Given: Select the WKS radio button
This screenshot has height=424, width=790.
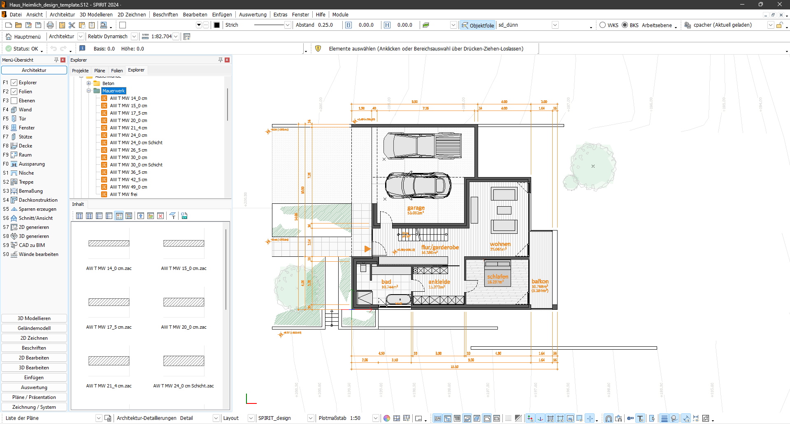Looking at the screenshot, I should (603, 25).
